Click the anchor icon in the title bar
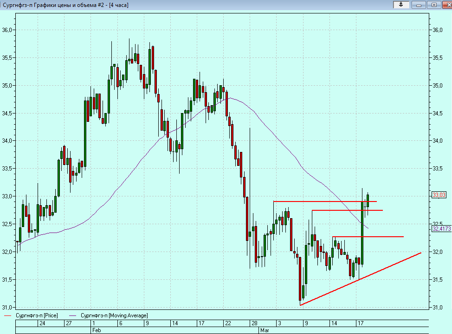Image resolution: width=452 pixels, height=334 pixels. pos(400,5)
